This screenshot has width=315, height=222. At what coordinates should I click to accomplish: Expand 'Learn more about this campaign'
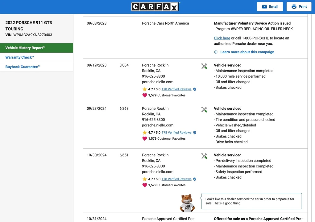coord(247,52)
